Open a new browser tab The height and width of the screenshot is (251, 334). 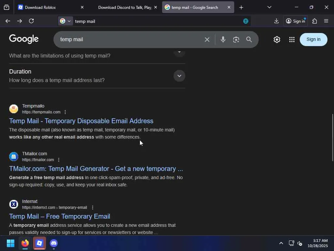coord(241,8)
